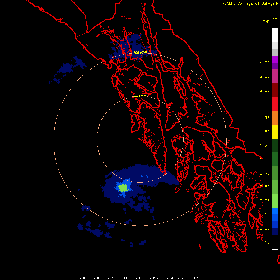Select the pink legend swatch at 3.00
The width and height of the screenshot is (280, 280).
coord(275,77)
